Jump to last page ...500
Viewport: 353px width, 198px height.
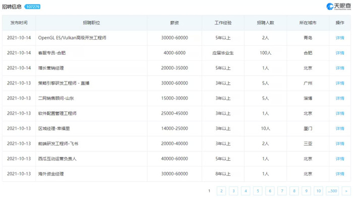pyautogui.click(x=332, y=191)
